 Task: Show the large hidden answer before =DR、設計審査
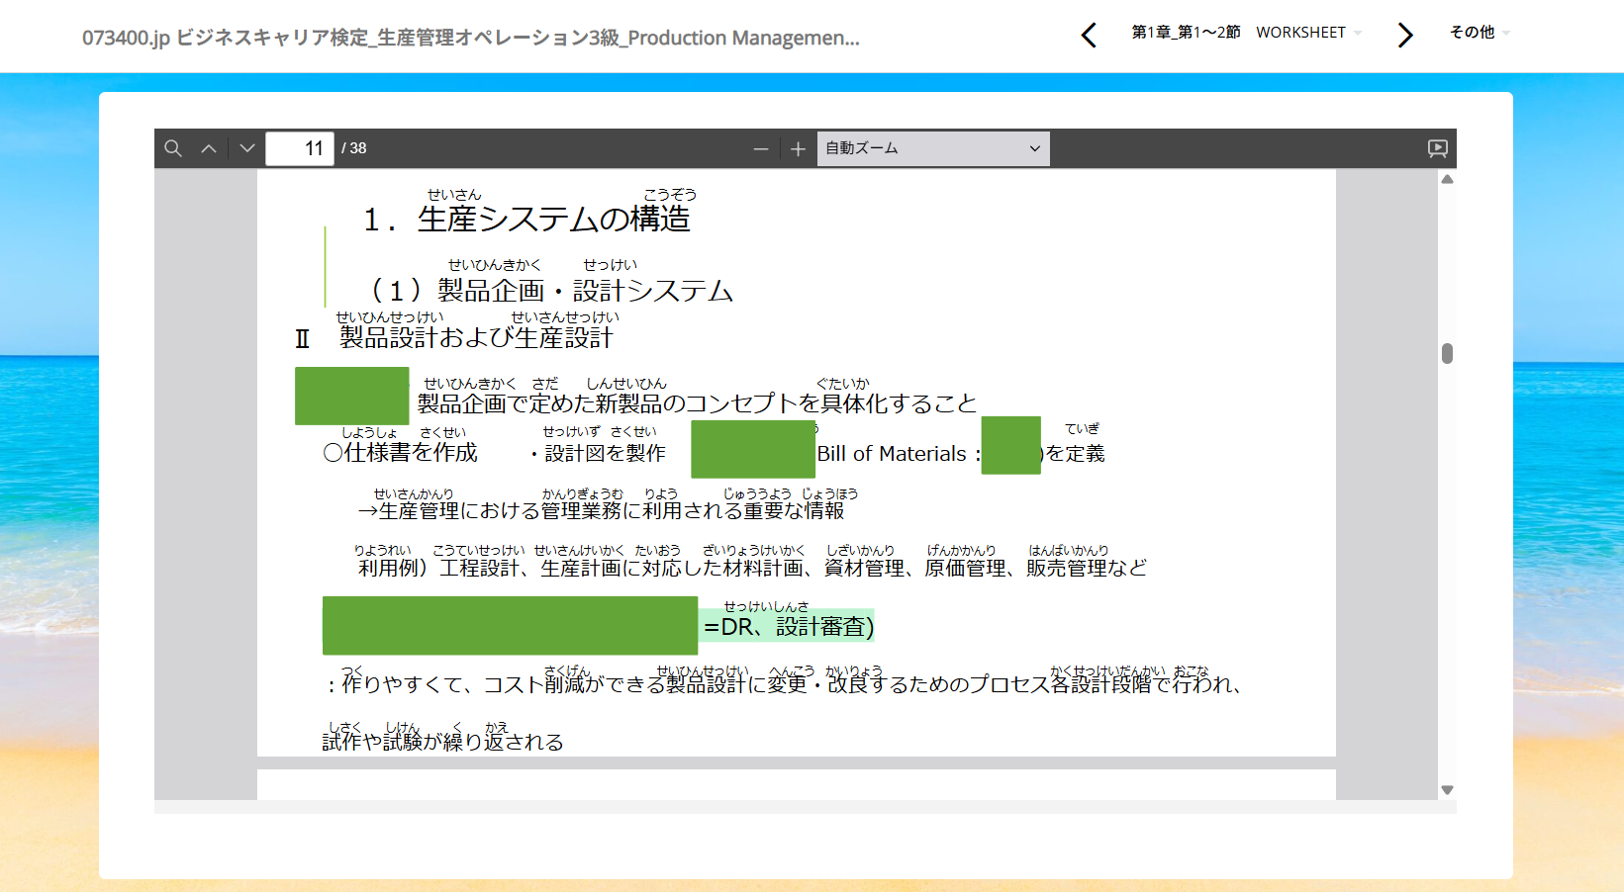pos(511,626)
